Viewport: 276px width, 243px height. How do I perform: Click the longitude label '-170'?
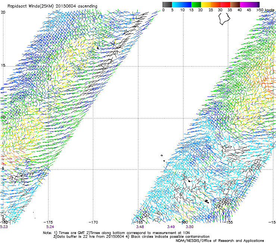click(x=93, y=222)
